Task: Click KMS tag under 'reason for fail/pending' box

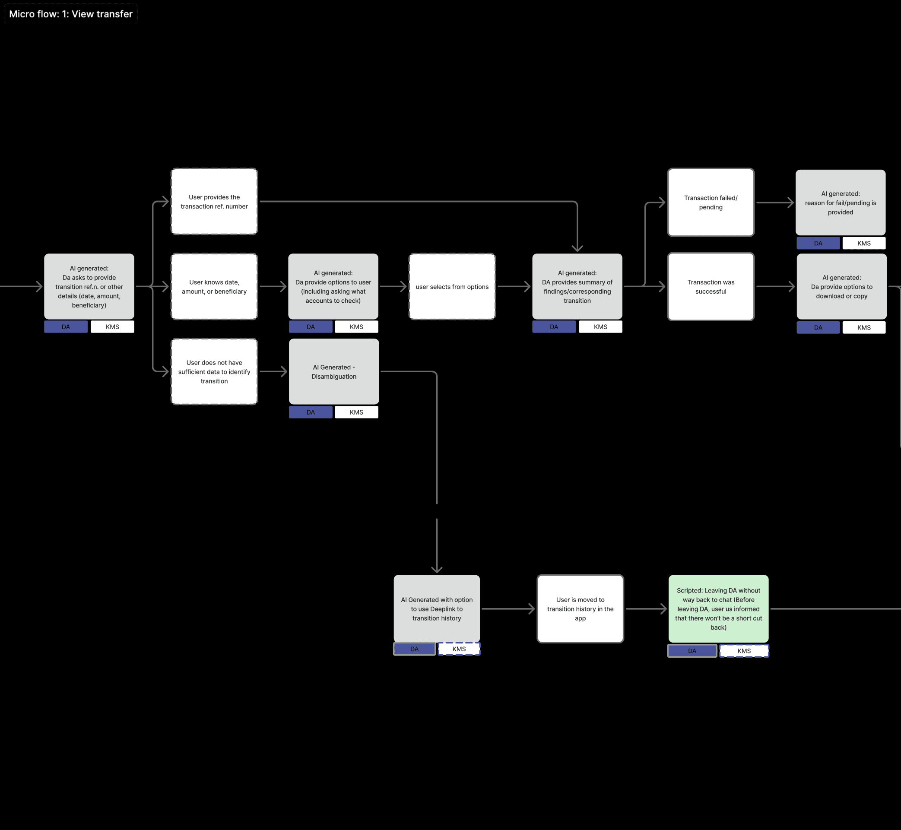Action: (x=863, y=244)
